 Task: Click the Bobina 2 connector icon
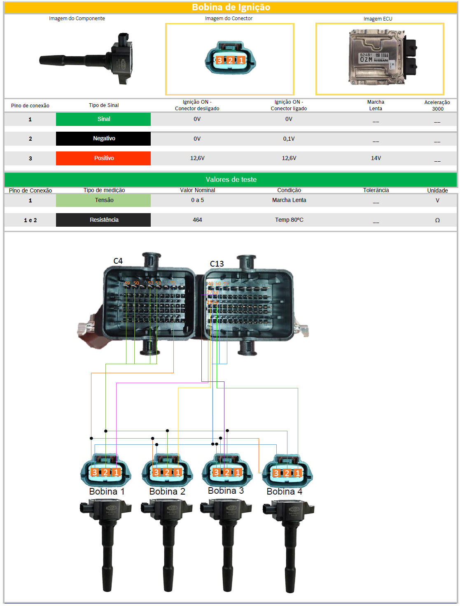point(167,471)
